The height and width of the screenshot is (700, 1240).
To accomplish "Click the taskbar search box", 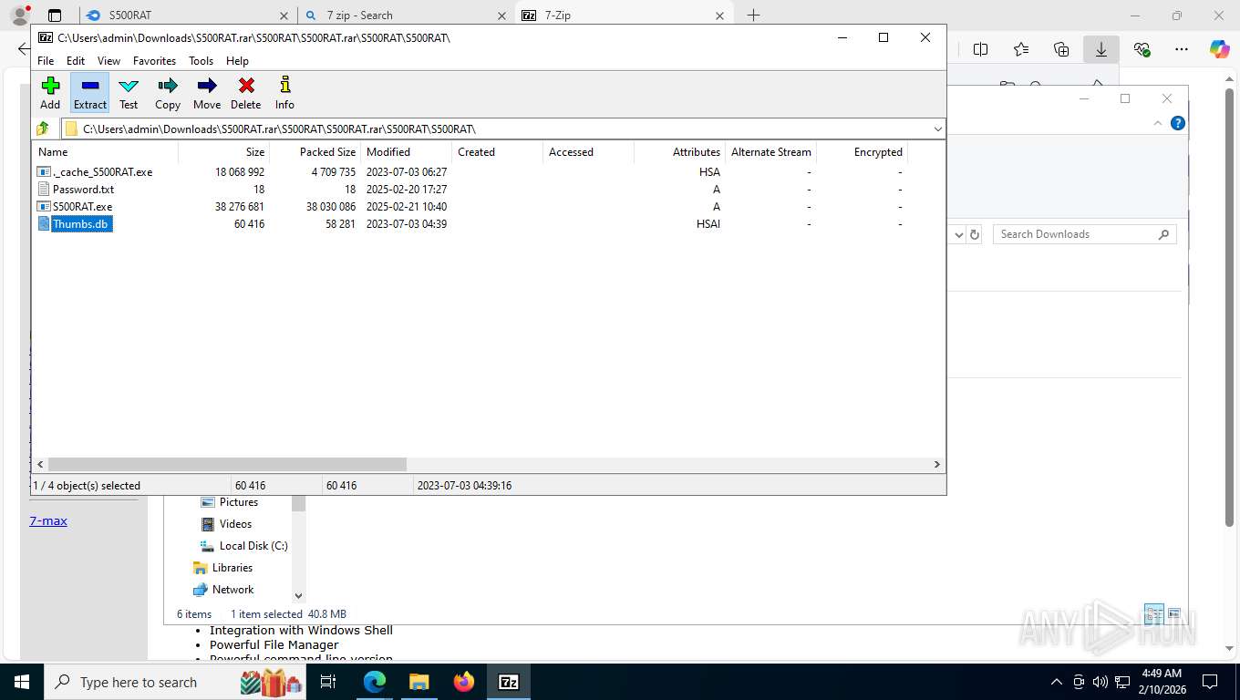I will (x=173, y=682).
